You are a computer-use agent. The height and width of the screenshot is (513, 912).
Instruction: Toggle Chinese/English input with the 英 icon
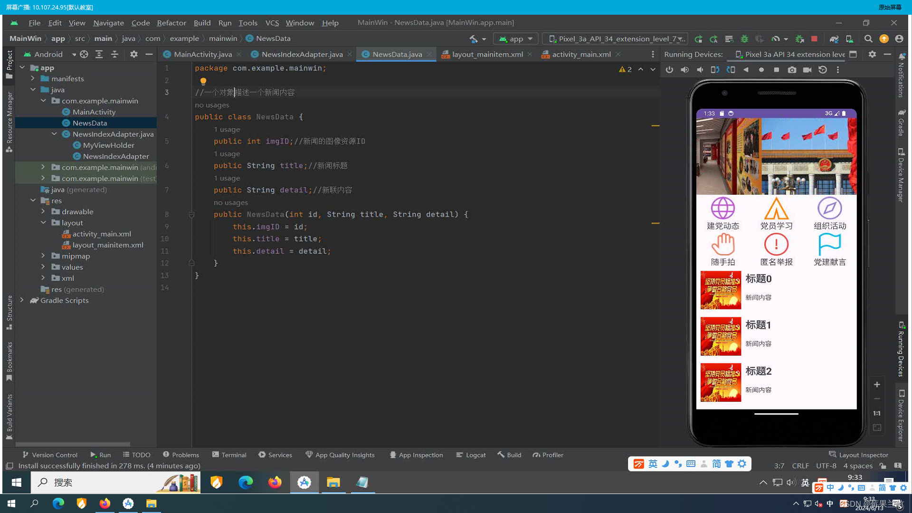click(653, 464)
